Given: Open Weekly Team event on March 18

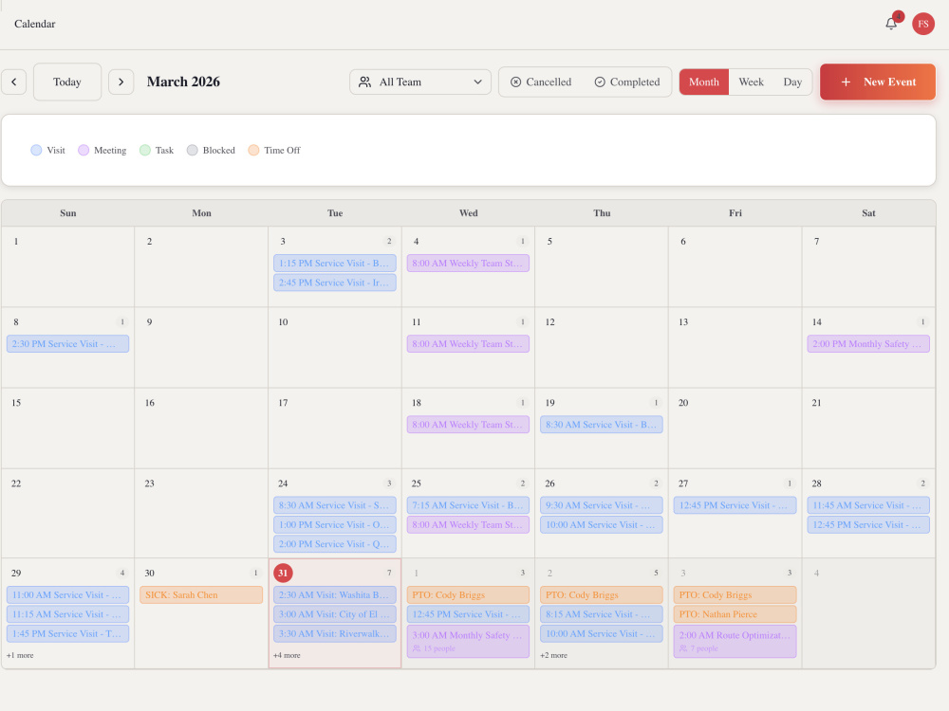Looking at the screenshot, I should [468, 425].
